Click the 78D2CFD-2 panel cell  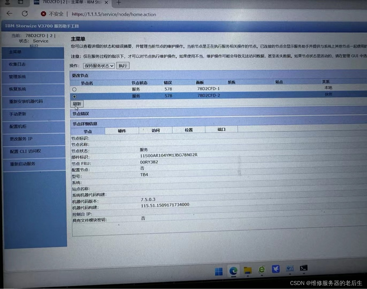(209, 95)
